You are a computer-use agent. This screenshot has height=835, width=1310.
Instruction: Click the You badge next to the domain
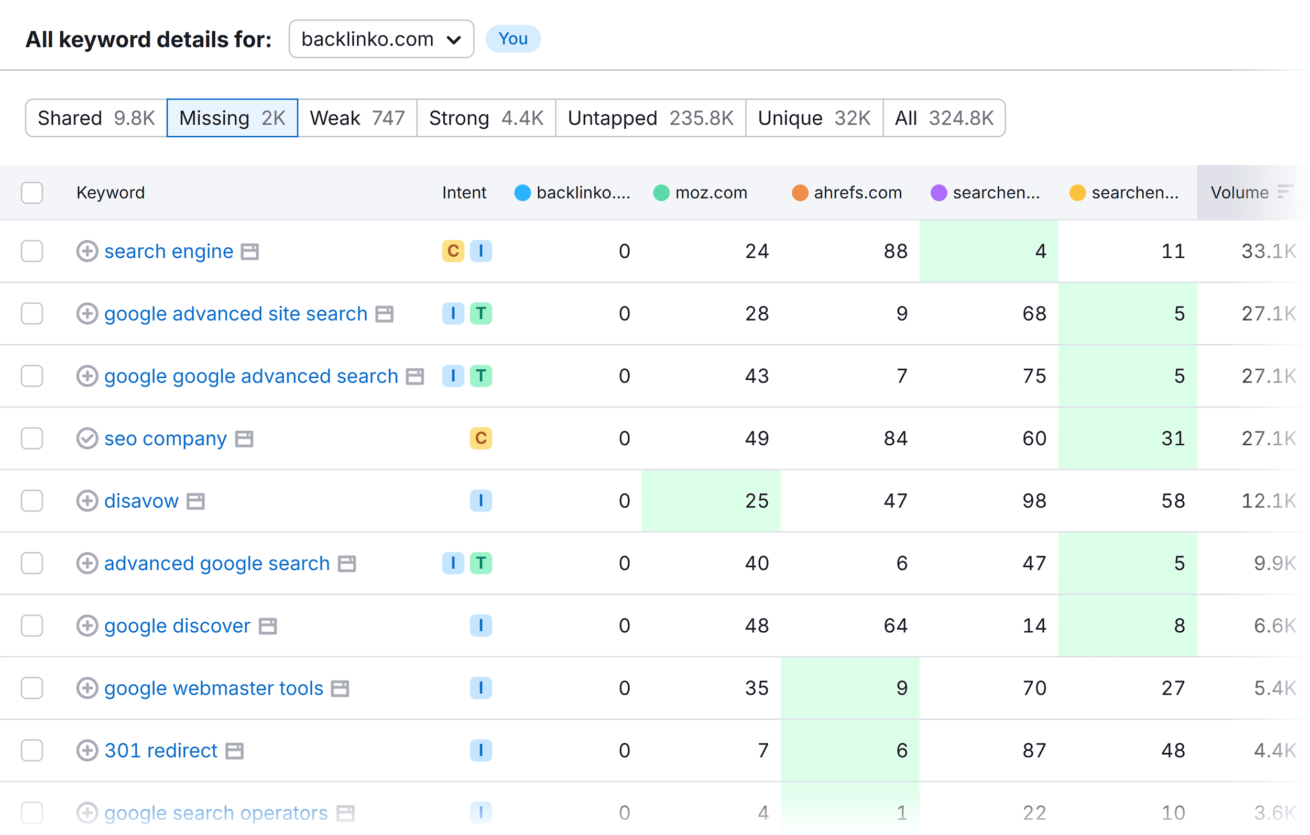point(512,39)
